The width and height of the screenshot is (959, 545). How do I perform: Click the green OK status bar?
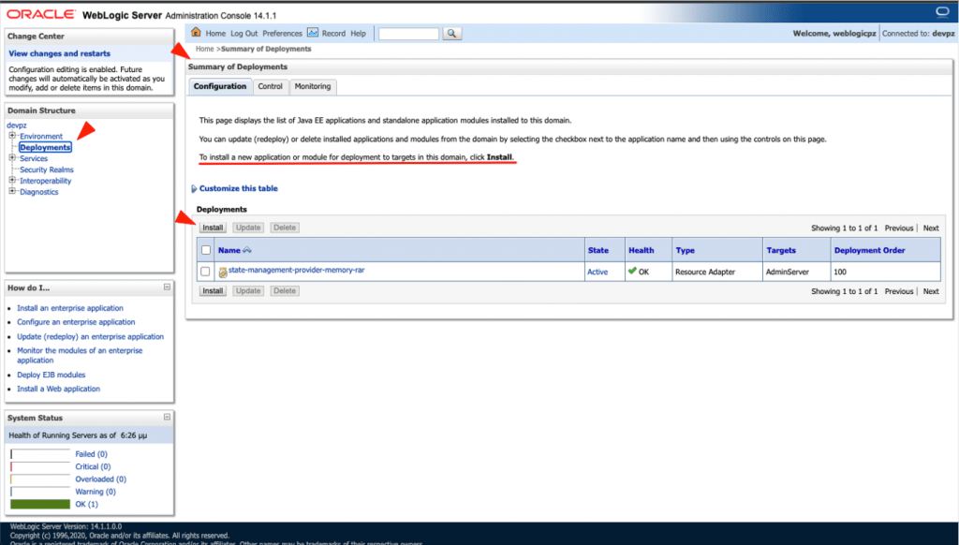pyautogui.click(x=40, y=504)
